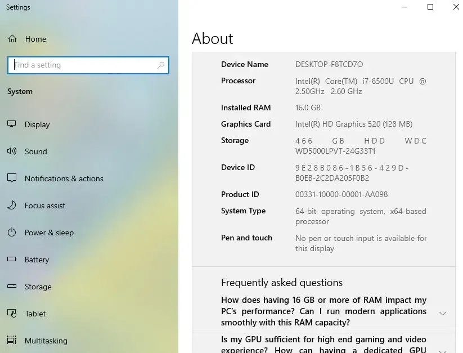The width and height of the screenshot is (463, 353).
Task: Click the Sound speaker icon
Action: point(12,151)
